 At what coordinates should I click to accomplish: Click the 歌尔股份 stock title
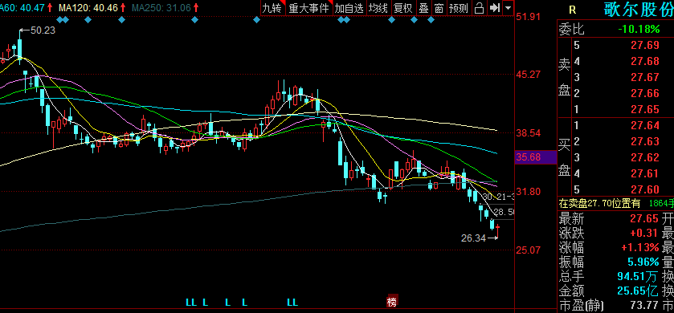(639, 10)
